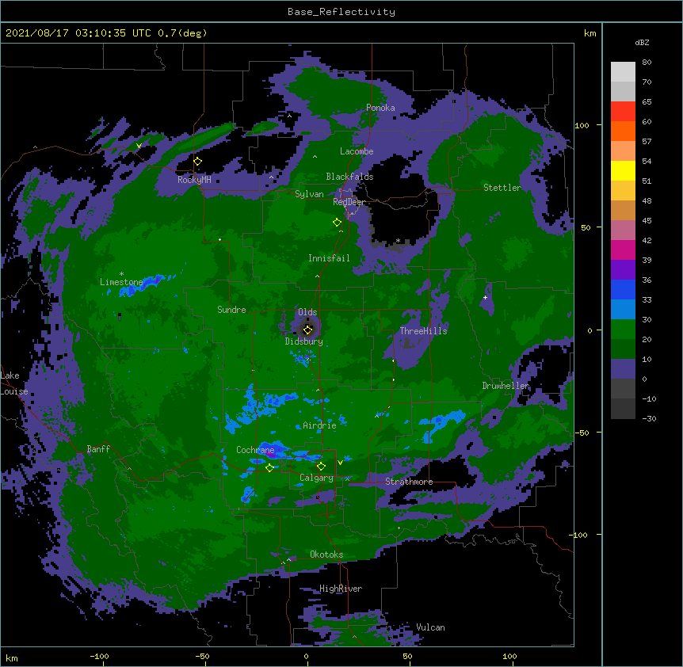Screen dimensions: 683x667
Task: Pick the light gray 80-70 dBZ legend swatch
Action: tap(623, 72)
